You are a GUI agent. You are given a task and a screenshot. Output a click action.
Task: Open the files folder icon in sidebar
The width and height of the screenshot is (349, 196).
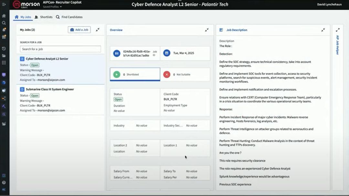(4, 56)
